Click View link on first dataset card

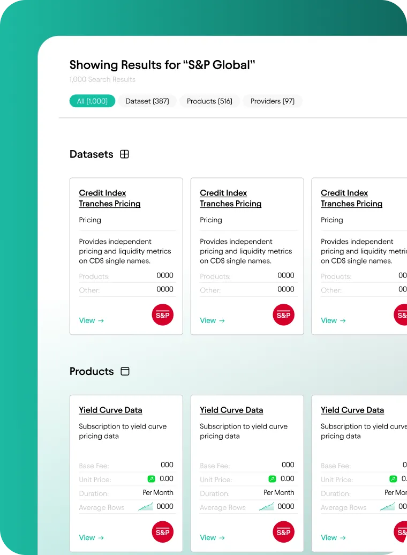92,320
